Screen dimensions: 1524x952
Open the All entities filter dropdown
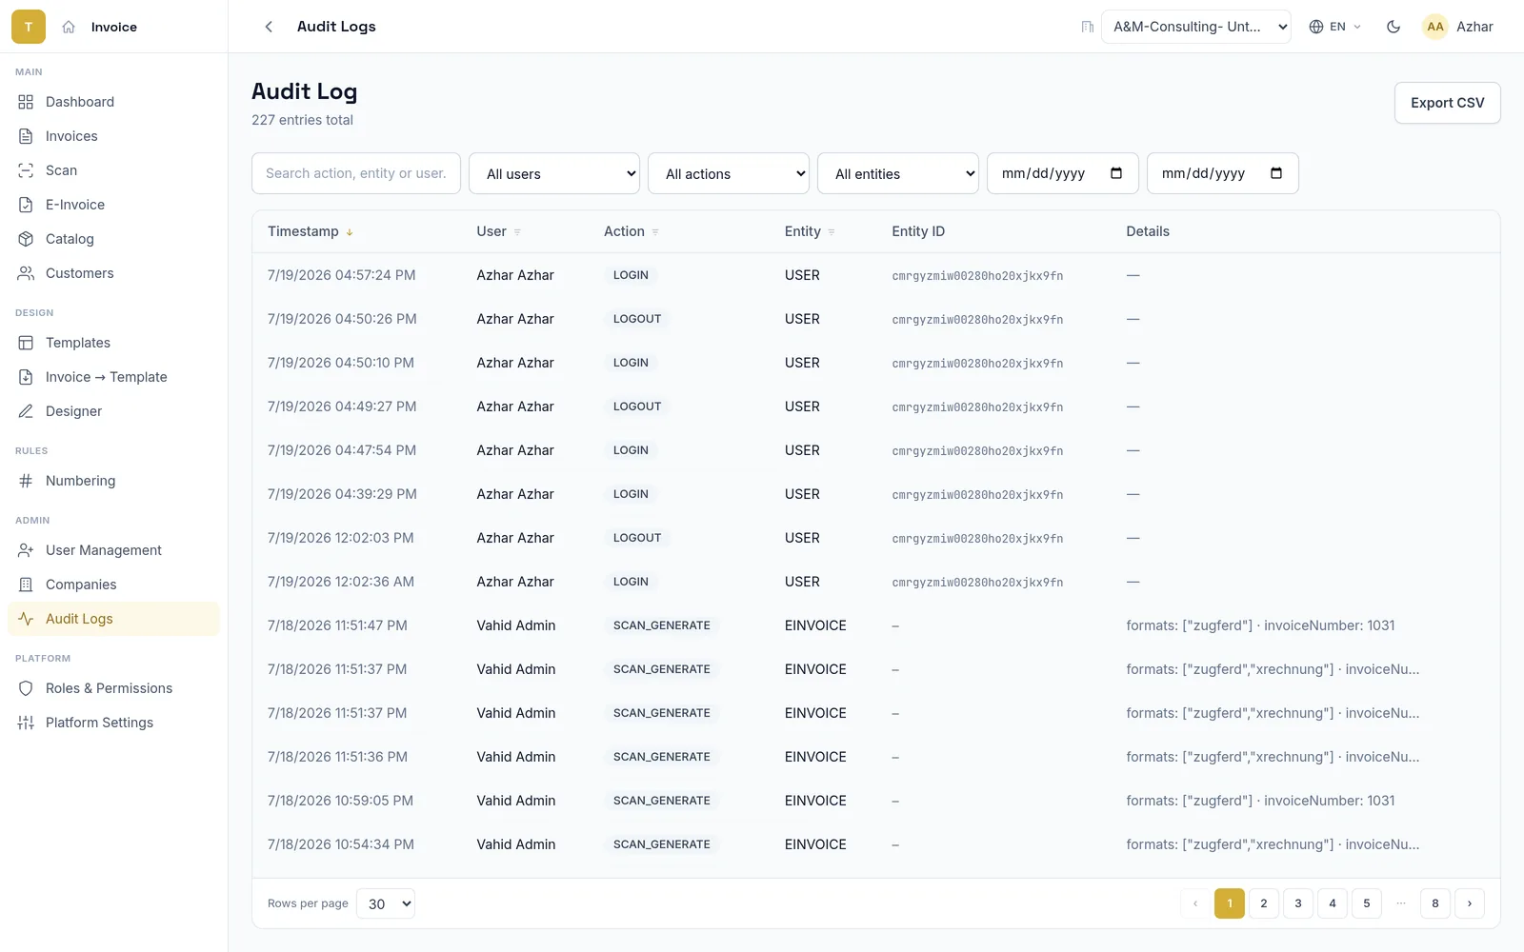pos(898,173)
